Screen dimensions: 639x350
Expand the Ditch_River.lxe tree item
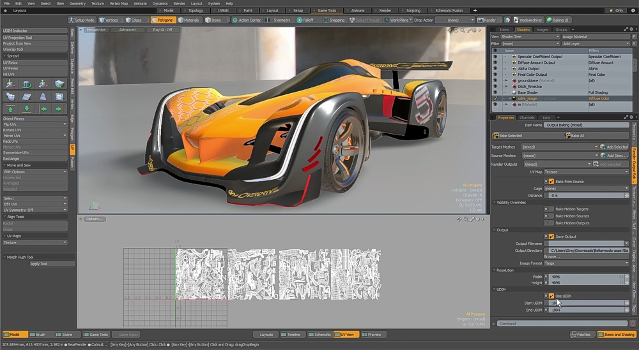click(506, 87)
